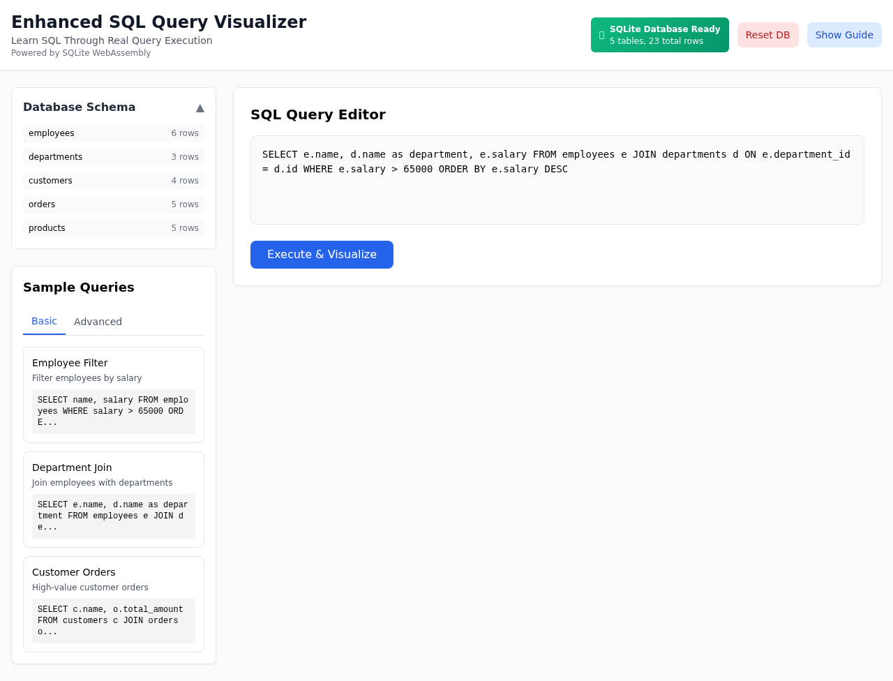Click the Execute & Visualize button

[x=322, y=254]
